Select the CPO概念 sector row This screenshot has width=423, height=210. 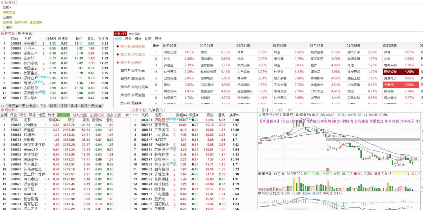(x=58, y=125)
